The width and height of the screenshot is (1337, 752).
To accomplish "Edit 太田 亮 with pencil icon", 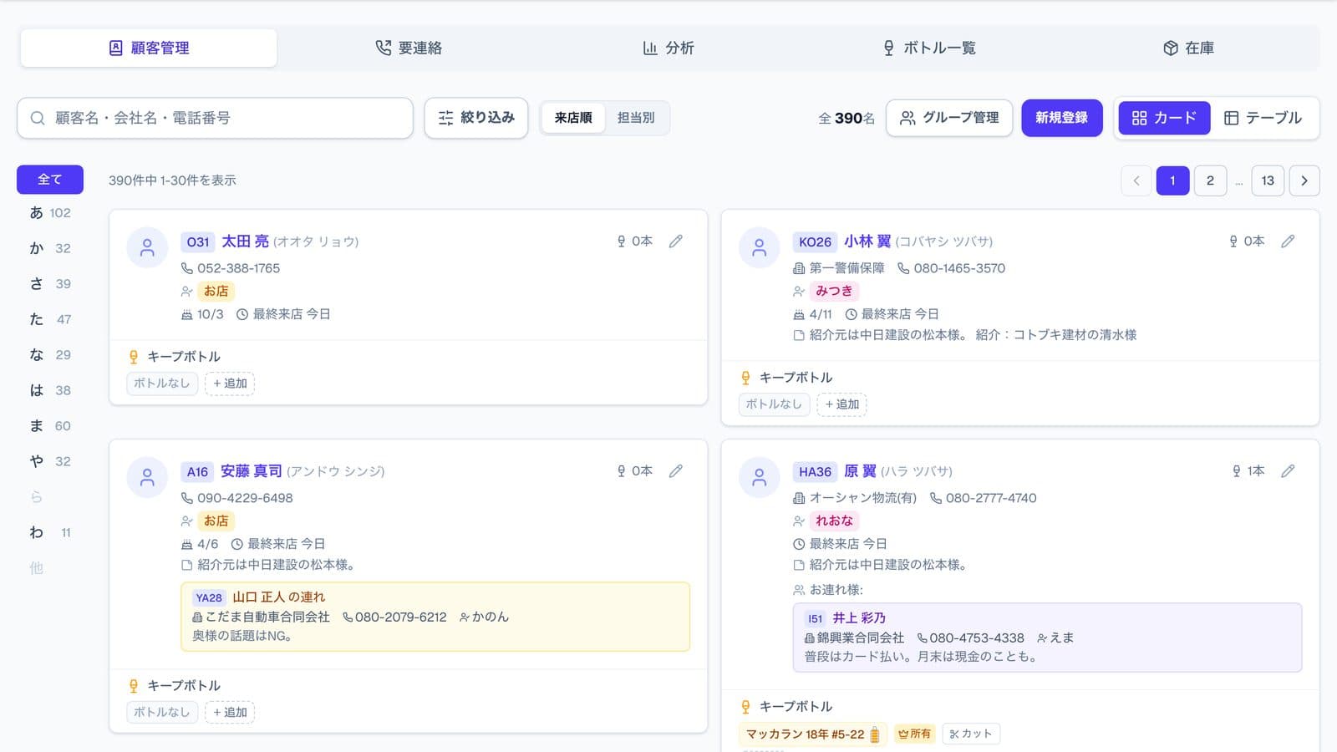I will (676, 241).
